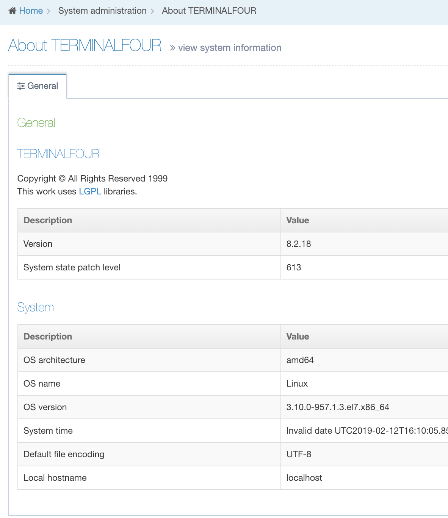Select the OS version value text
Screen dimensions: 448x518
[337, 407]
